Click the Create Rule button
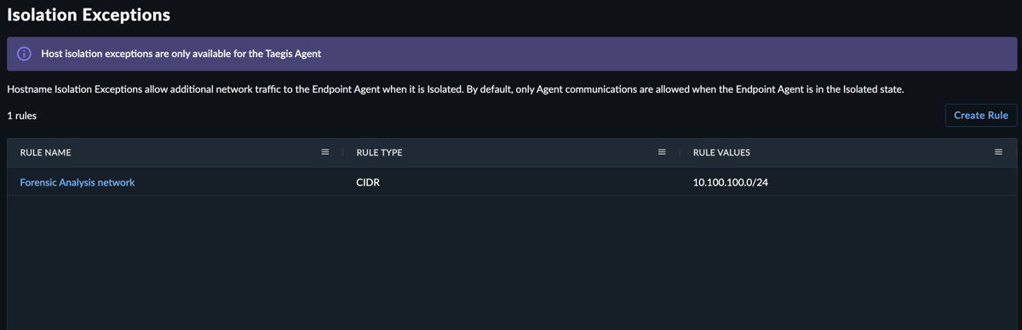1022x330 pixels. click(x=980, y=115)
